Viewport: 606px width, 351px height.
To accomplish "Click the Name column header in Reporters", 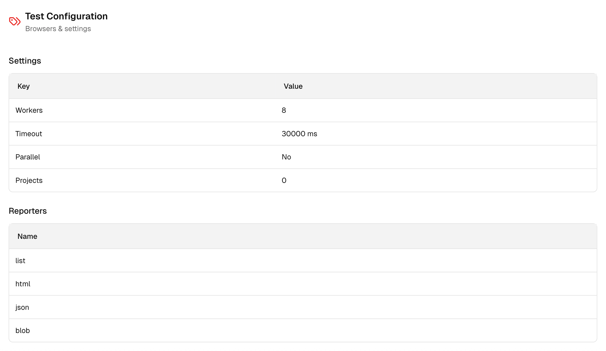I will (27, 236).
